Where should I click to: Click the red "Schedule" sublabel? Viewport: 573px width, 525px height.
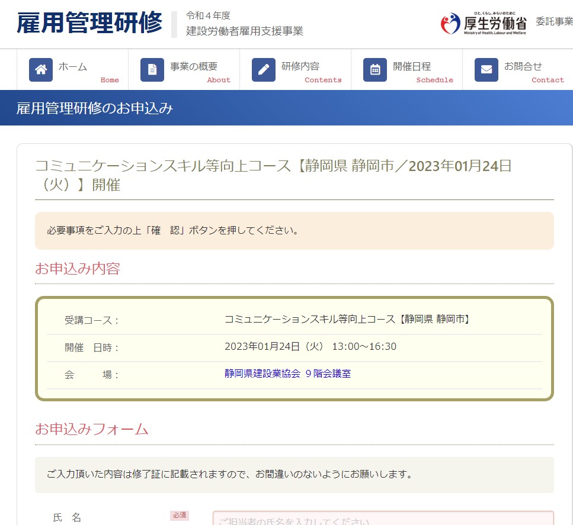pyautogui.click(x=434, y=80)
